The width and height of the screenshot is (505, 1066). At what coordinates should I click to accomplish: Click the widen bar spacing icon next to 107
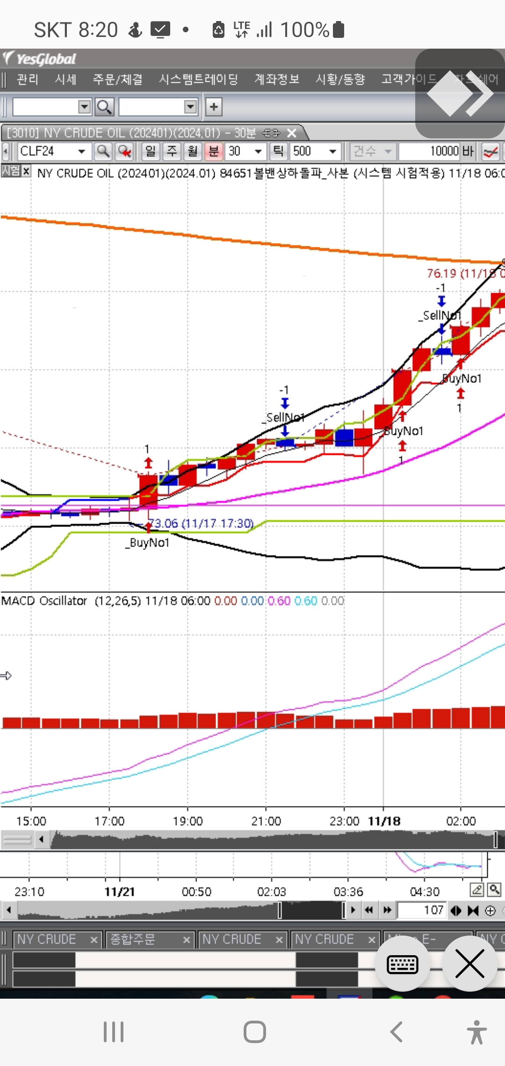(x=455, y=910)
